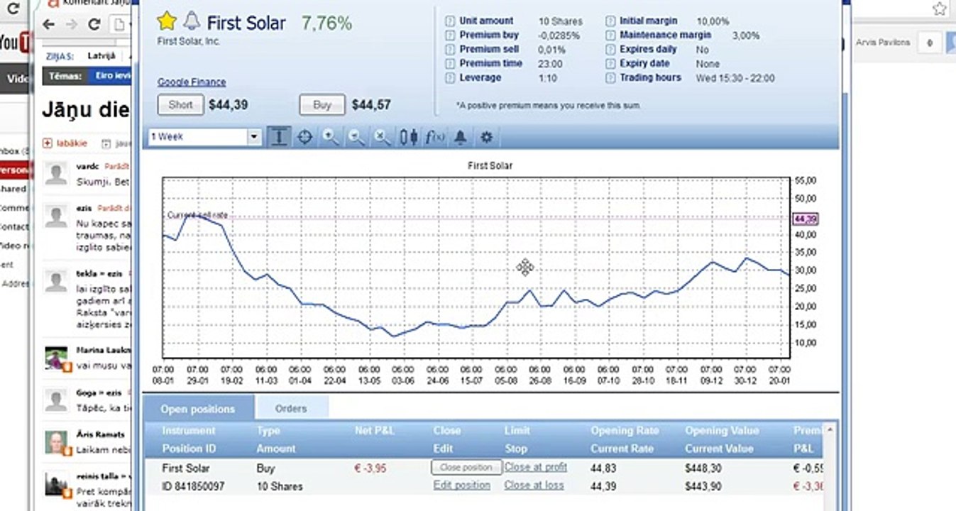This screenshot has width=956, height=511.
Task: Open chart alerts via toolbar bell icon
Action: 460,137
